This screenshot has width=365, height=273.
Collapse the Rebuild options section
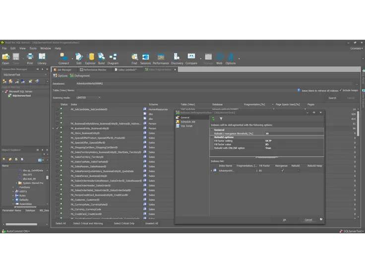[212, 137]
